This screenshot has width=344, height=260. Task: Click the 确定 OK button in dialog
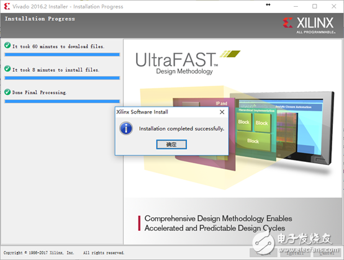pyautogui.click(x=171, y=145)
